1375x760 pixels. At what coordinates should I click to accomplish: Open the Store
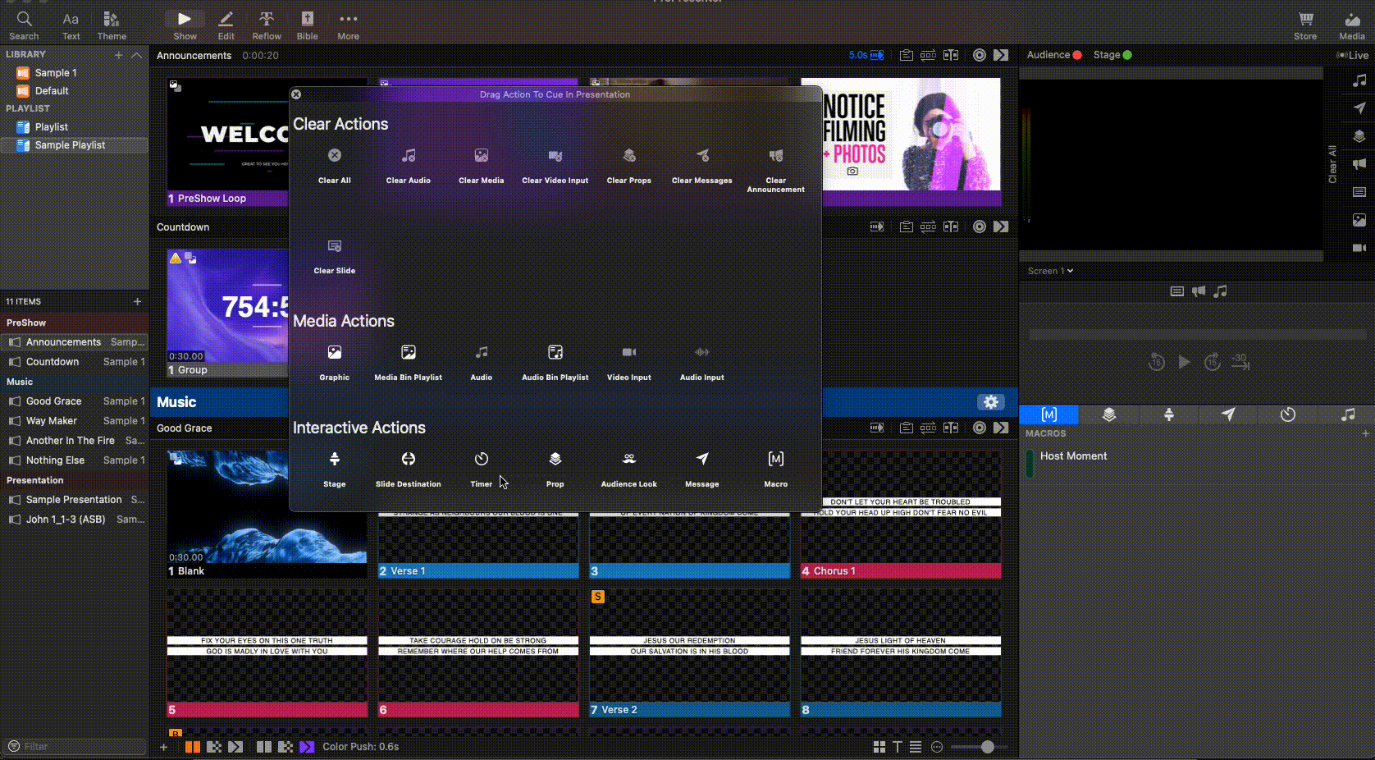tap(1305, 25)
